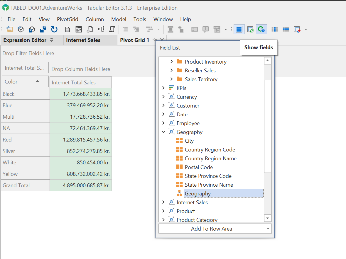The height and width of the screenshot is (259, 346).
Task: Click the refresh with settings gear icon
Action: point(261,29)
